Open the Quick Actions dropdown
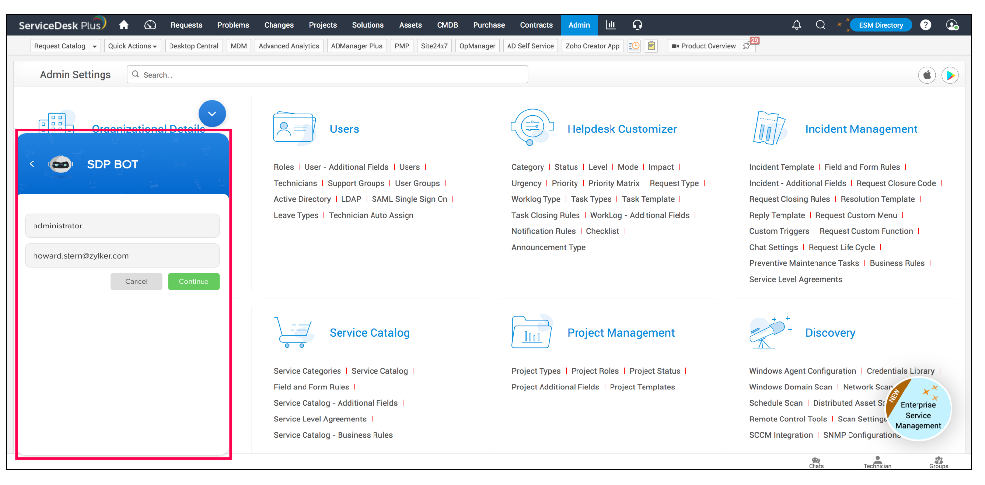The height and width of the screenshot is (485, 985). point(132,46)
